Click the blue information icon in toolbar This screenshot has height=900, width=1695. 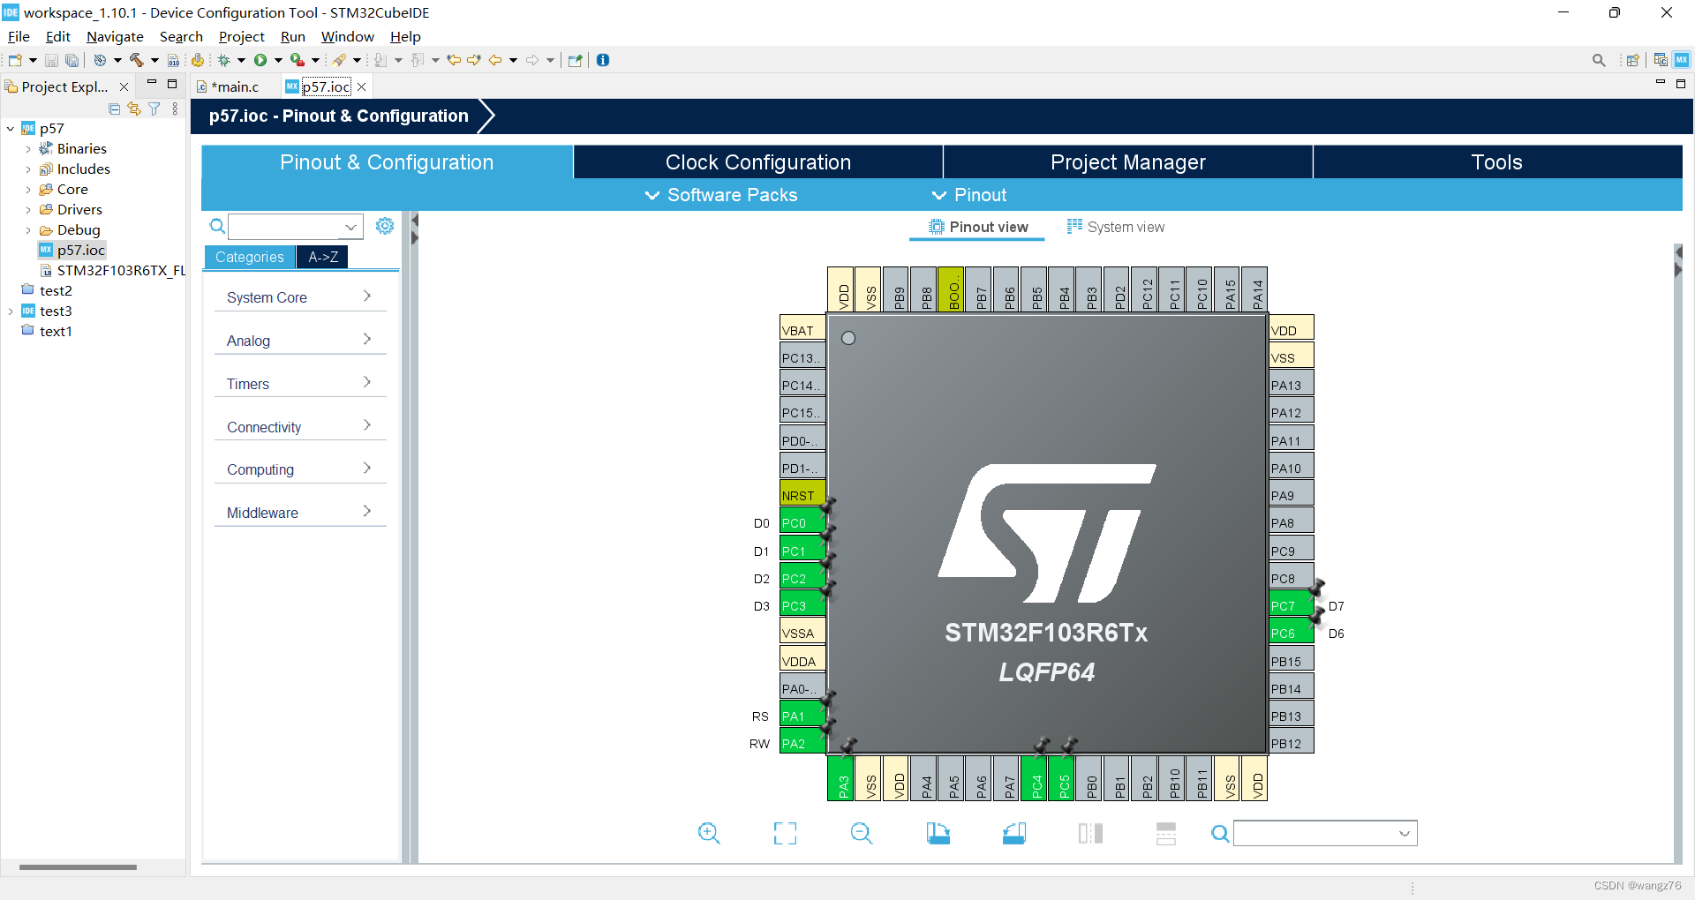point(603,60)
